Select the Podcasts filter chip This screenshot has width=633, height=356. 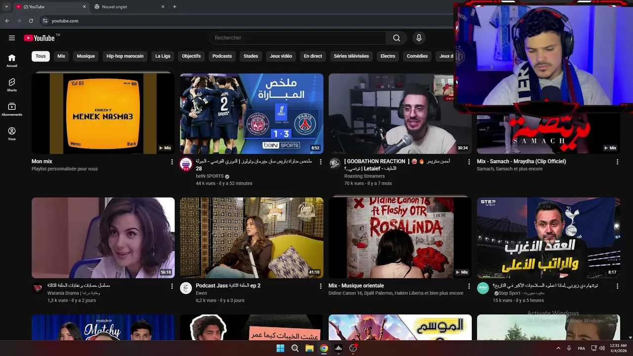click(x=222, y=56)
